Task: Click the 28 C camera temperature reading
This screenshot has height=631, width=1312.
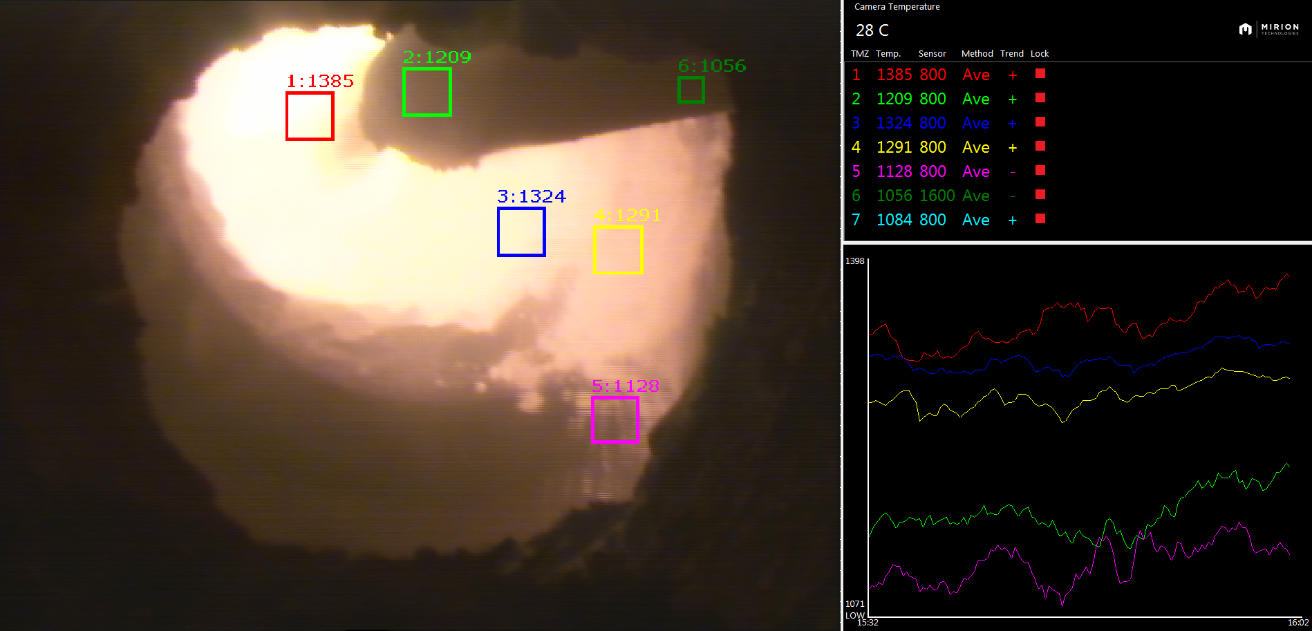Action: [872, 30]
